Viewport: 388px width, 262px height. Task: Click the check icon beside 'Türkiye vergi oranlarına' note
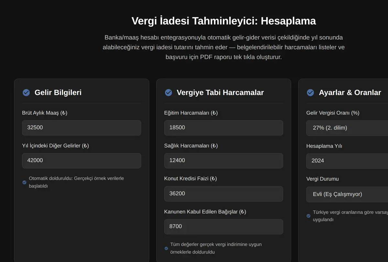(x=308, y=216)
